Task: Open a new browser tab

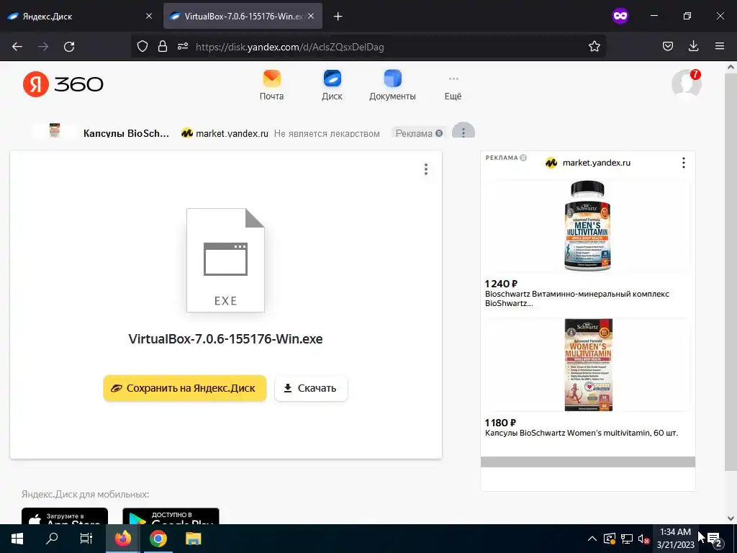Action: click(338, 17)
